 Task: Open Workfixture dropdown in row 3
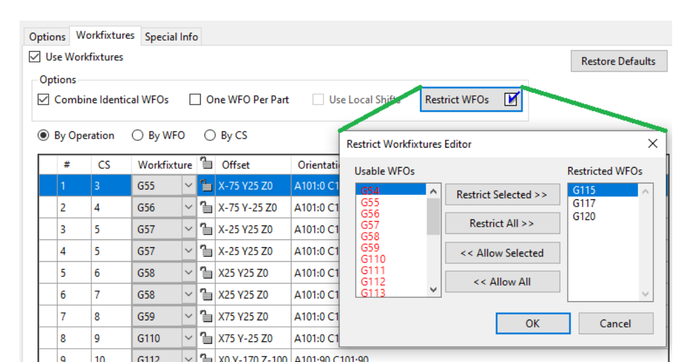pos(188,229)
